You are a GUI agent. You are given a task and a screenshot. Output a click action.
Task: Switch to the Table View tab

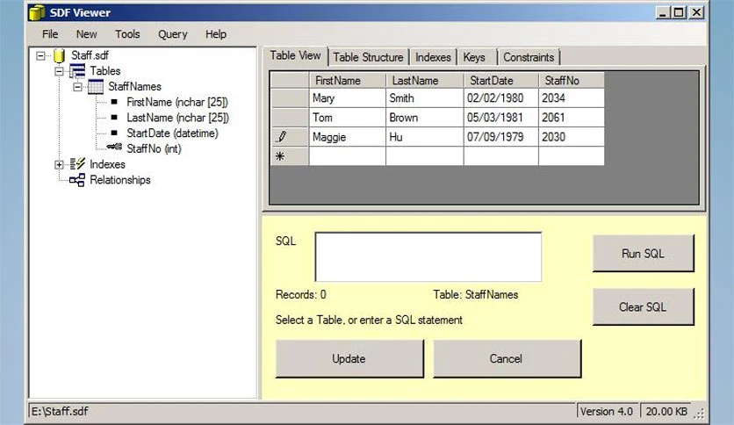click(295, 55)
